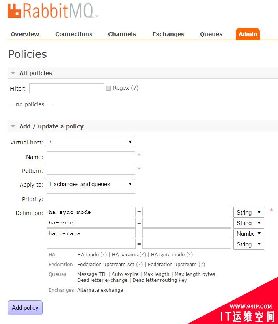Open the Number type dropdown for ha-params

point(248,234)
